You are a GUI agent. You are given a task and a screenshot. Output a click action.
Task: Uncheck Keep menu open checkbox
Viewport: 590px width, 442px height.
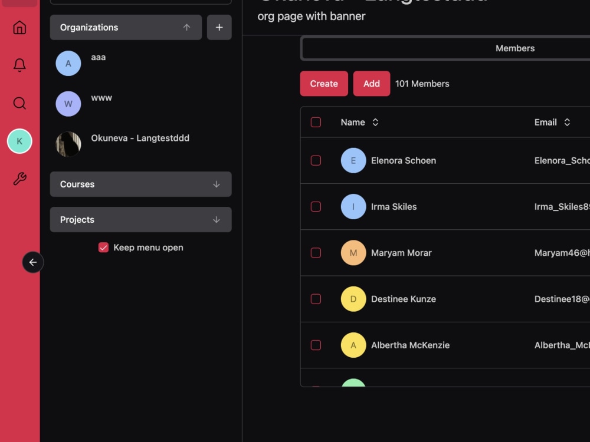tap(103, 248)
